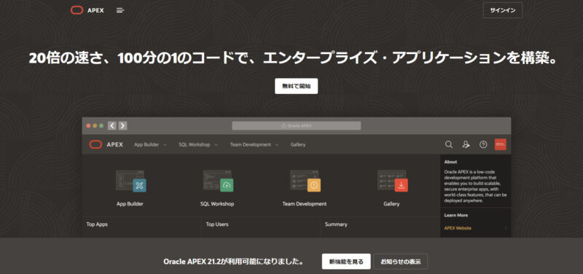Open the SQL Workshop large icon

click(x=218, y=181)
